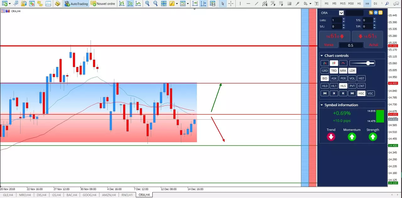Enable the VOL display toggle
This screenshot has height=198, width=402.
352,78
